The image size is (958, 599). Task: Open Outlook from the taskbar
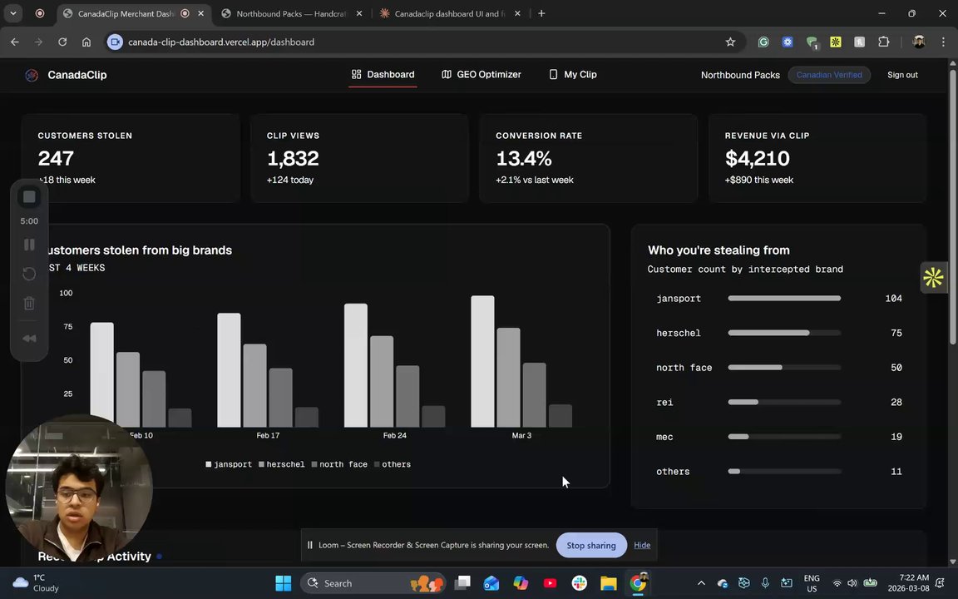click(x=491, y=583)
